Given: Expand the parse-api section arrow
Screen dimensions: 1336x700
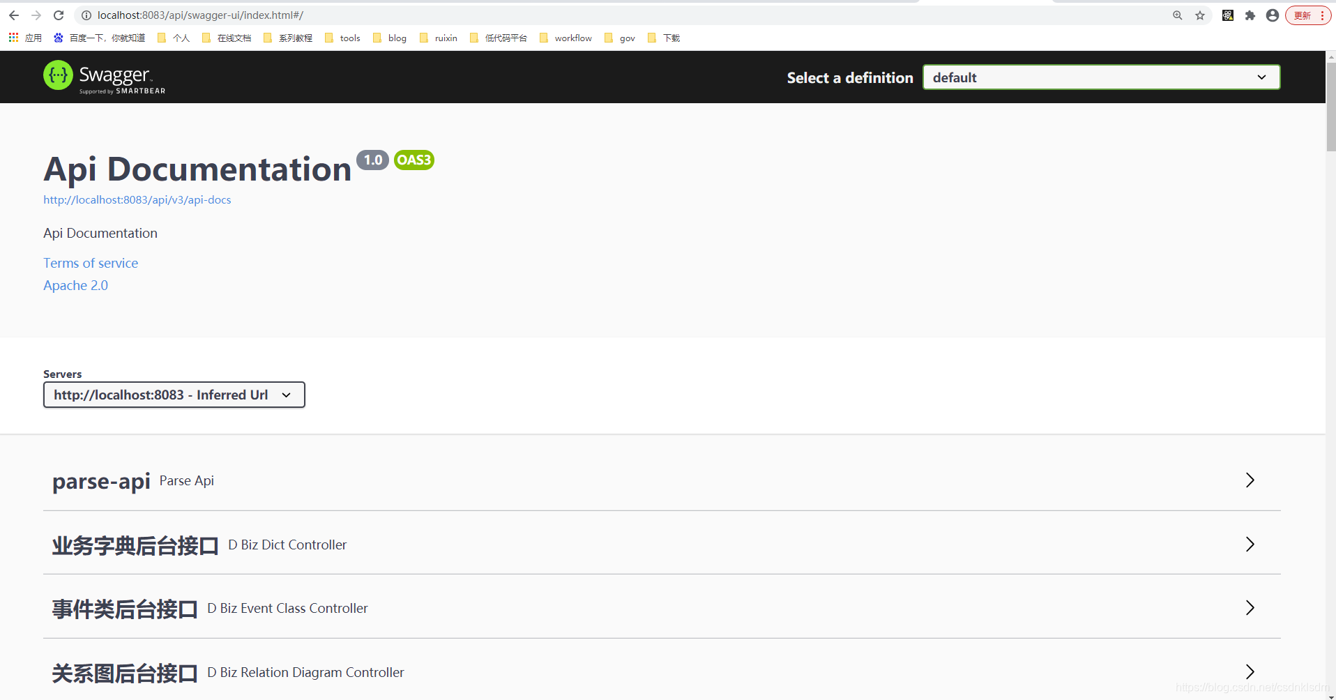Looking at the screenshot, I should tap(1250, 480).
